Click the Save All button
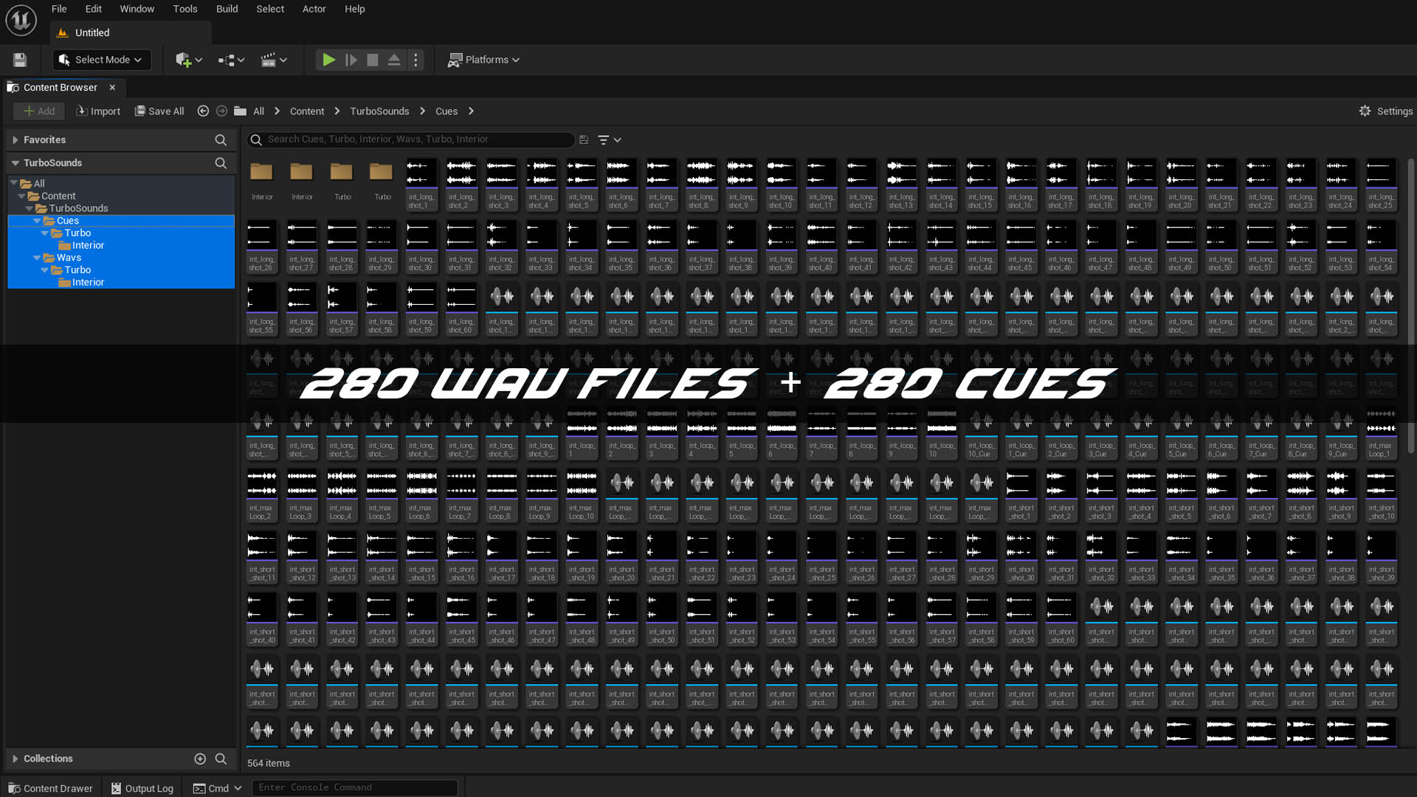The image size is (1417, 797). [x=159, y=111]
